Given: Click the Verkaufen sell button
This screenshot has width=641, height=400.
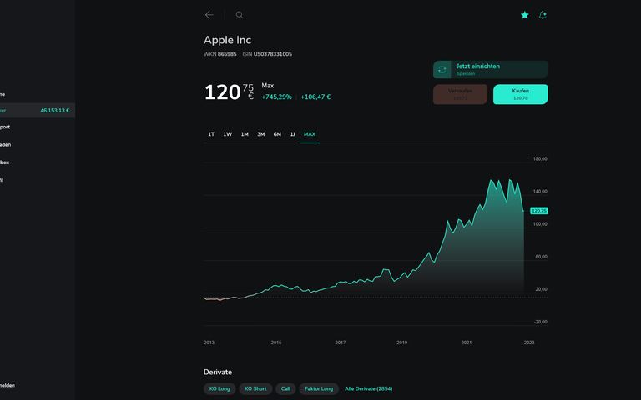Looking at the screenshot, I should click(461, 94).
